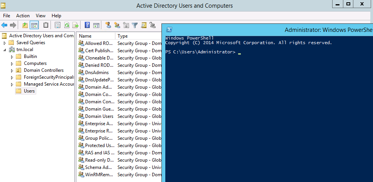Create a new organizational unit via the toolbar icon
The image size is (373, 182).
[126, 25]
